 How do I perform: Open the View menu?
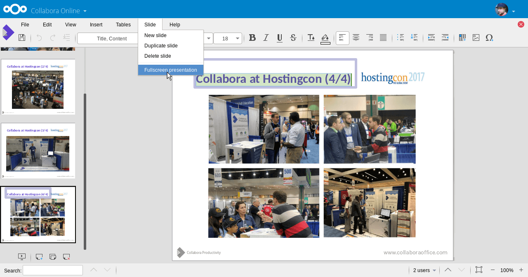pyautogui.click(x=71, y=25)
